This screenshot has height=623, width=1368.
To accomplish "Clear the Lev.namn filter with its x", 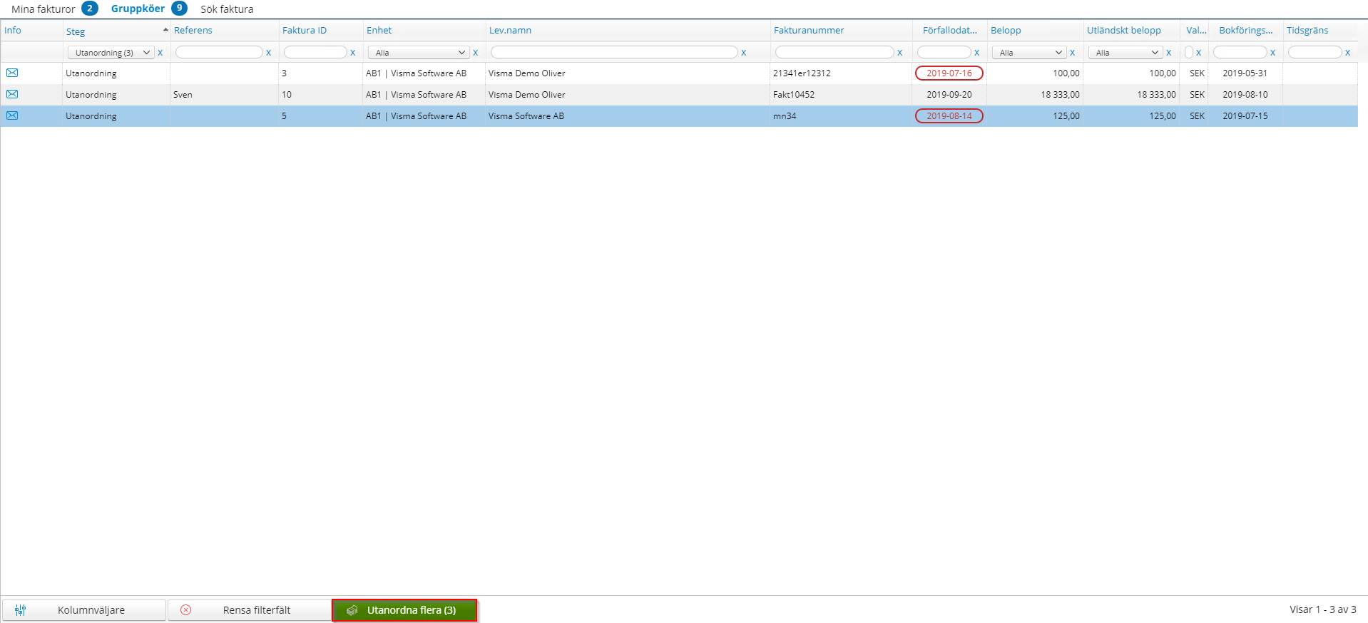I will pyautogui.click(x=743, y=53).
